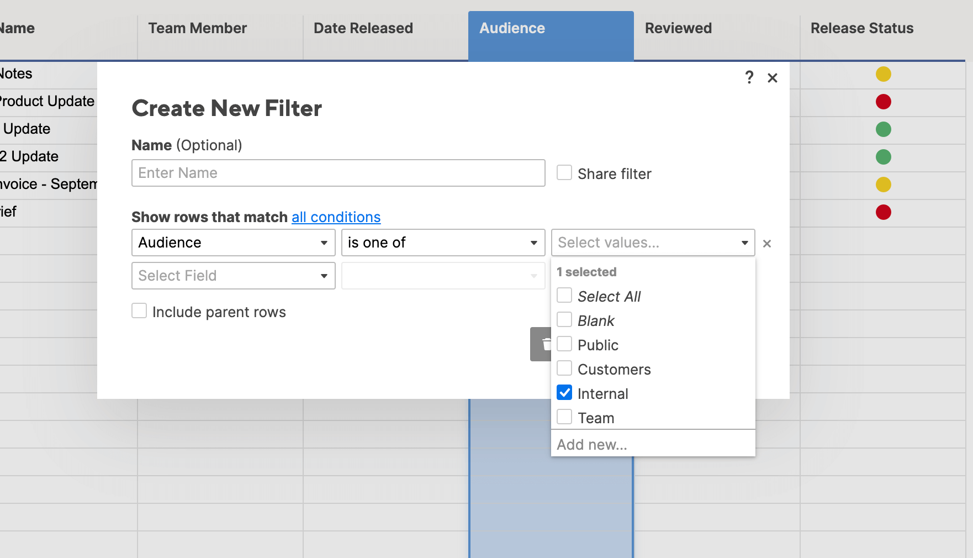Click 'Add new...' to create a value
The image size is (973, 558).
[x=591, y=444]
